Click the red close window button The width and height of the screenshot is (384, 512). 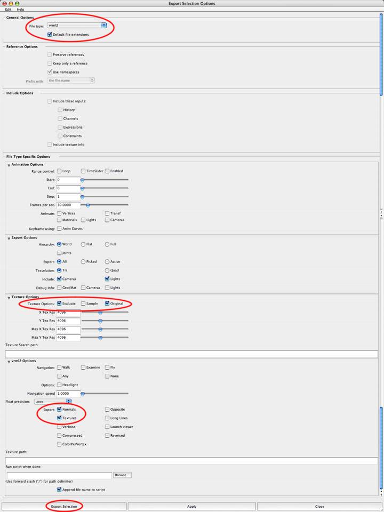pyautogui.click(x=4, y=3)
